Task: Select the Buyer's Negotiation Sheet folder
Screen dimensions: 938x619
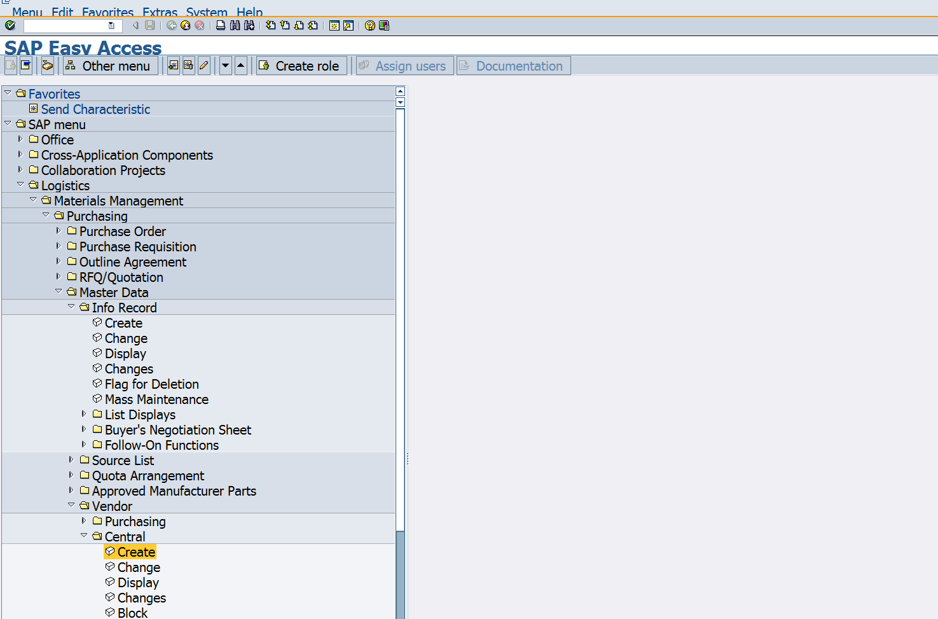Action: pyautogui.click(x=178, y=430)
